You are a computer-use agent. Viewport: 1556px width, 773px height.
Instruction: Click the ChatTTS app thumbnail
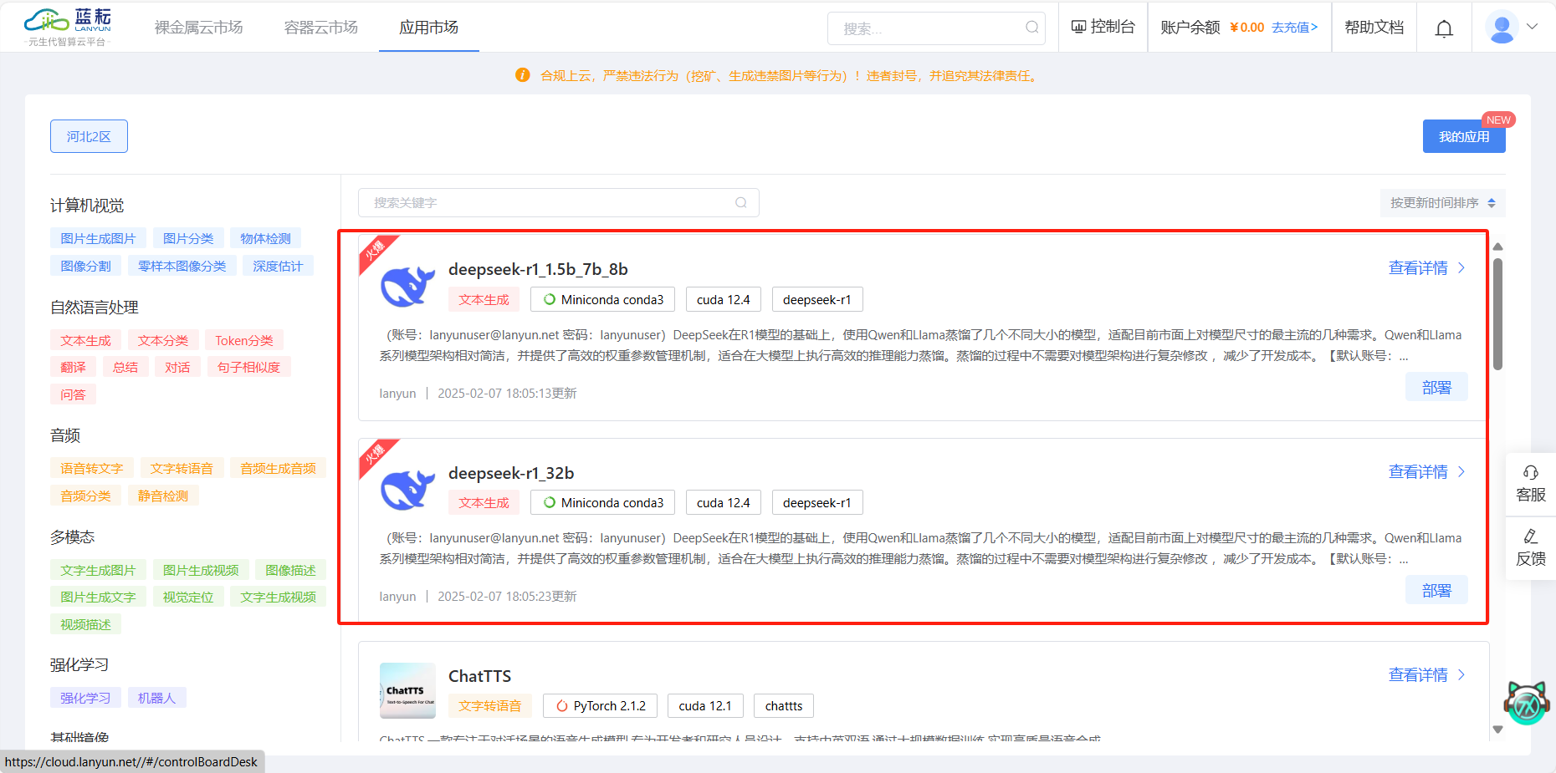[407, 690]
